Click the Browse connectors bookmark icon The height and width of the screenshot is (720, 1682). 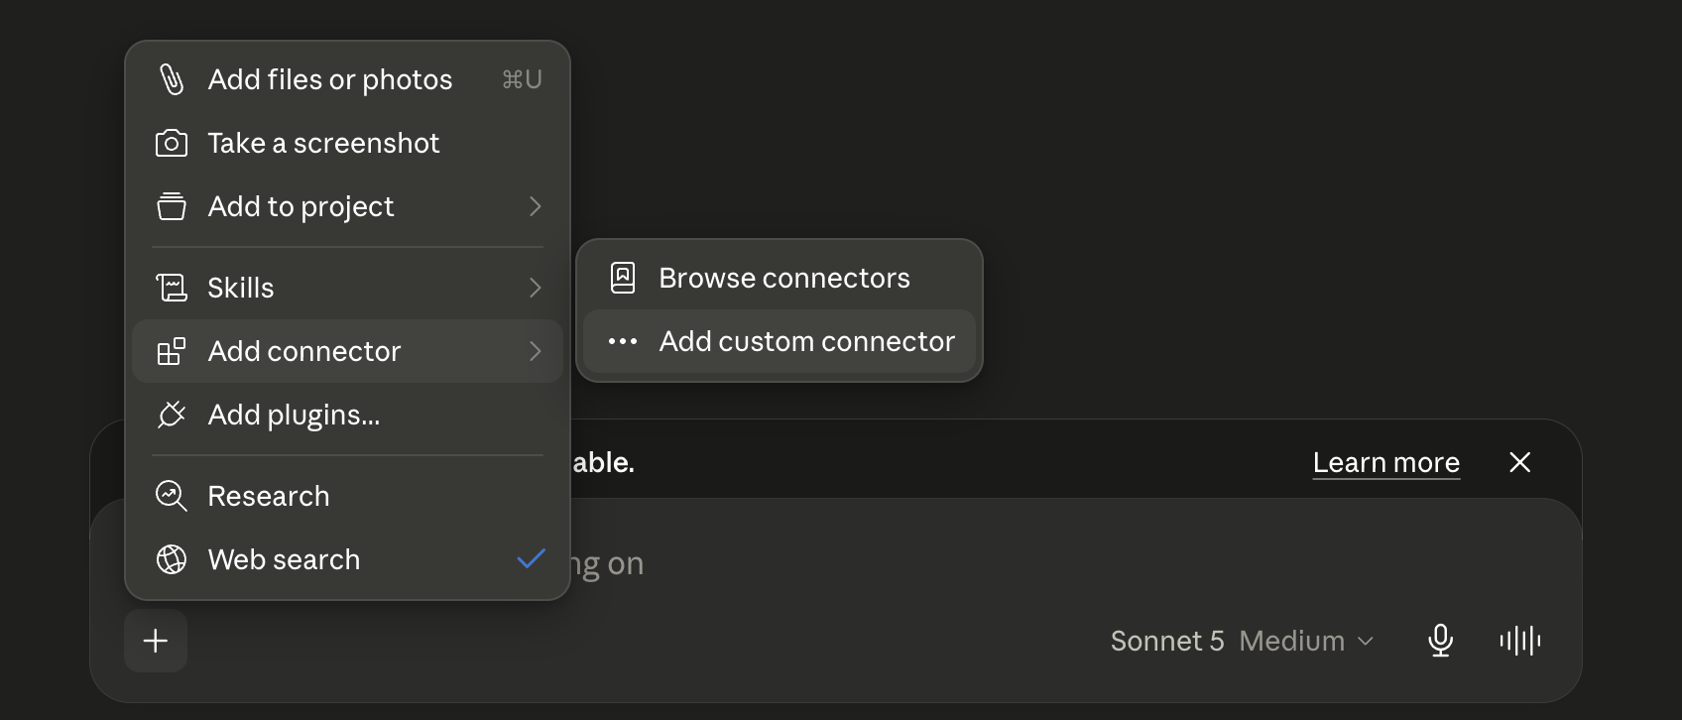point(623,278)
